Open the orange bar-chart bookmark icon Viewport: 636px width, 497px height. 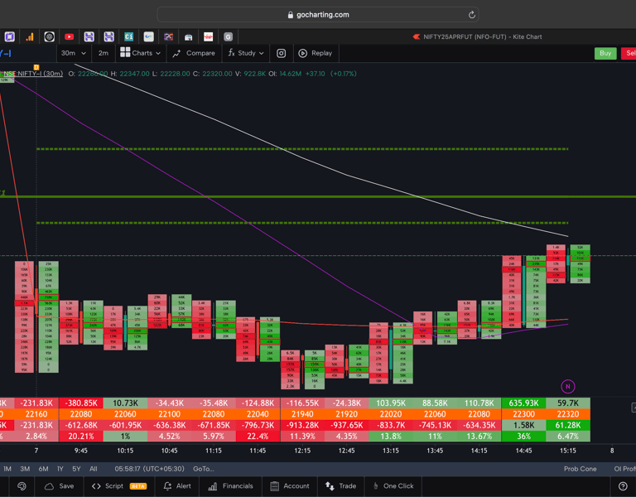(30, 37)
